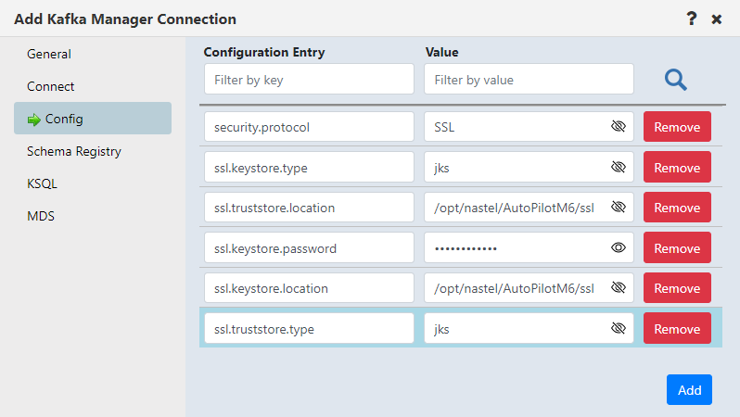Open the MDS section
The width and height of the screenshot is (740, 417).
pyautogui.click(x=41, y=217)
